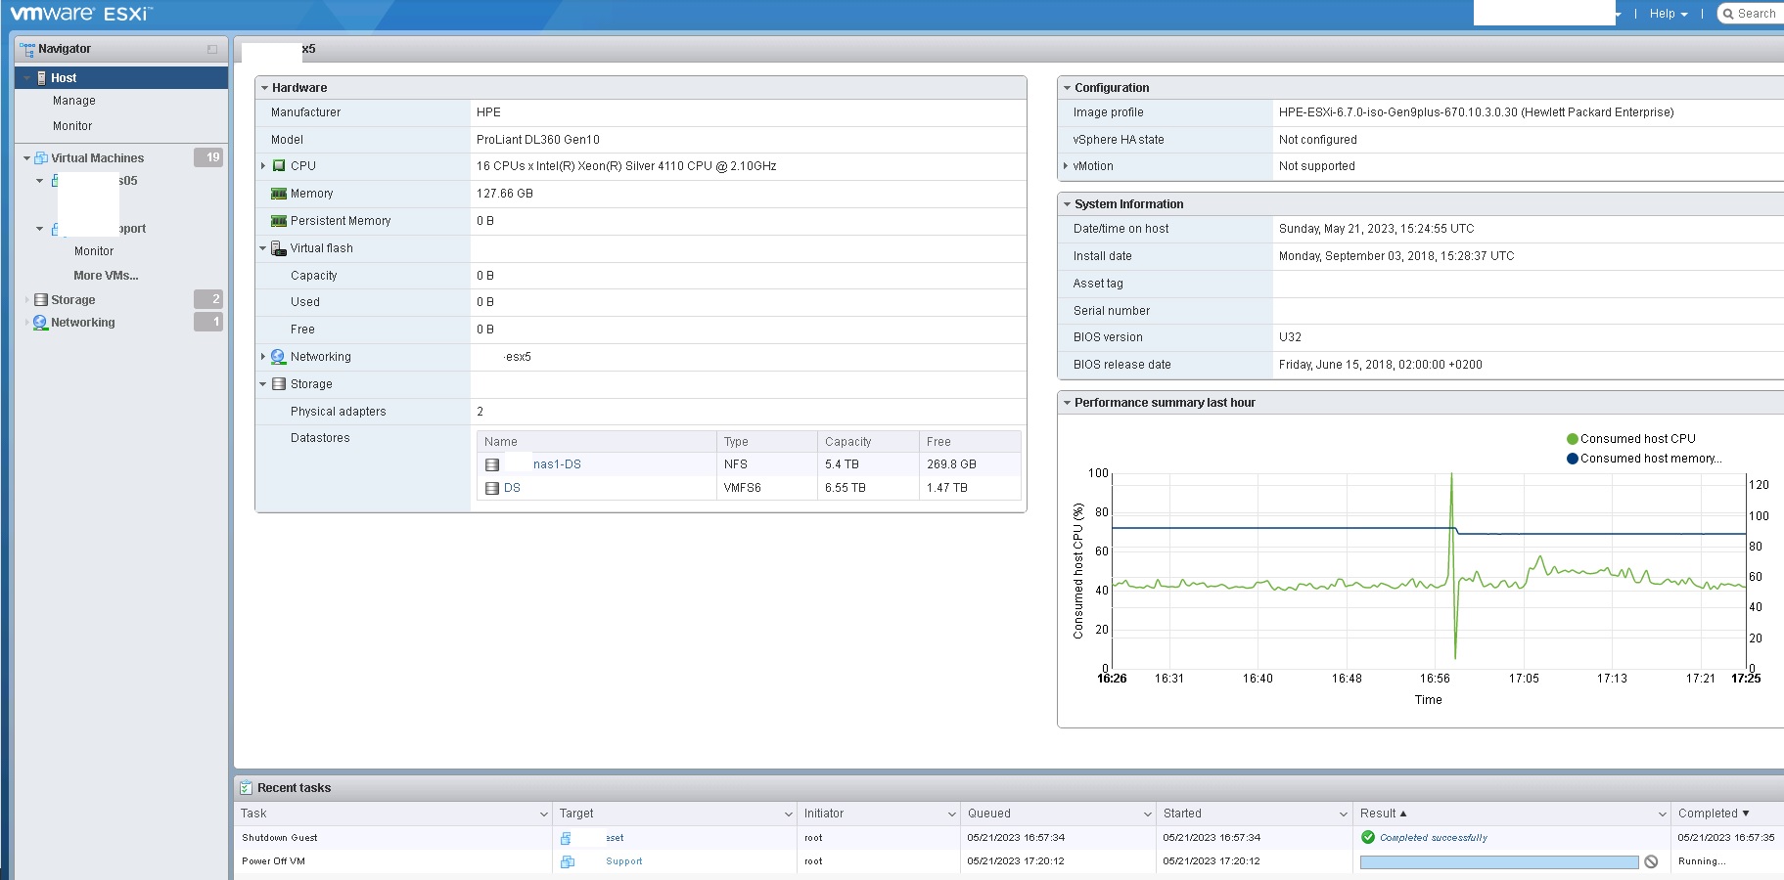Click the Power Off VM progress bar

click(1498, 861)
